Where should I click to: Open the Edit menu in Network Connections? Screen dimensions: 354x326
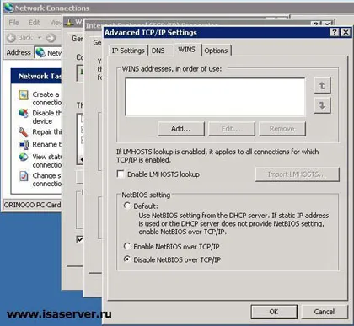tap(35, 23)
